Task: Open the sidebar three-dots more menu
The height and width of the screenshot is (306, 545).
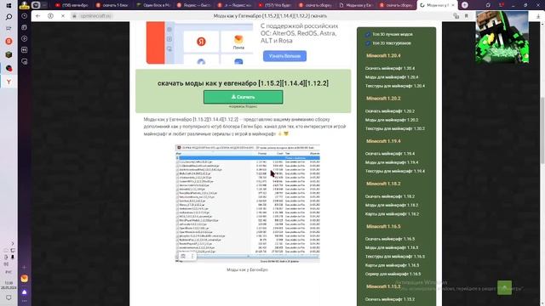Action: pos(25,302)
